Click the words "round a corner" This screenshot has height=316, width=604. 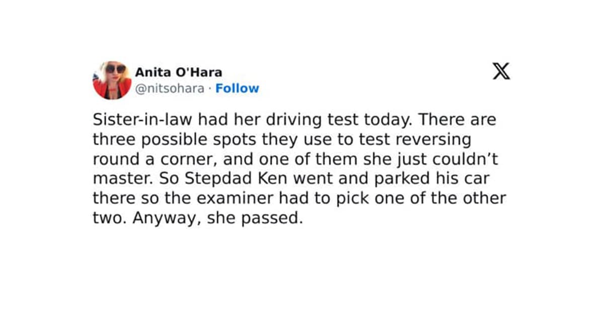coord(147,160)
